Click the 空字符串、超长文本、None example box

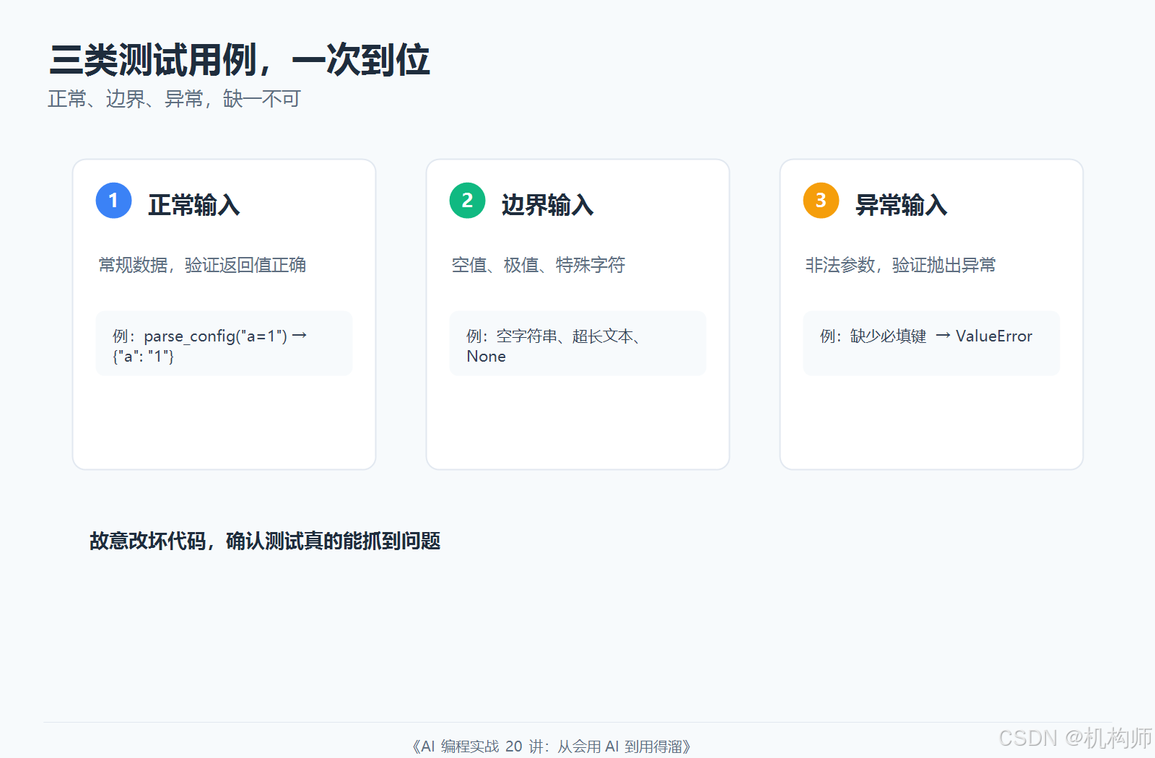[x=577, y=344]
